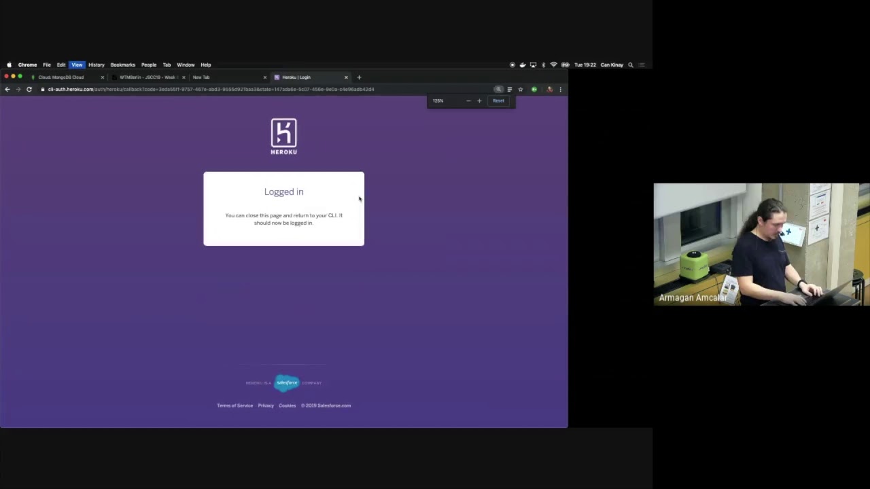Image resolution: width=870 pixels, height=489 pixels.
Task: Reload the current page
Action: 29,90
